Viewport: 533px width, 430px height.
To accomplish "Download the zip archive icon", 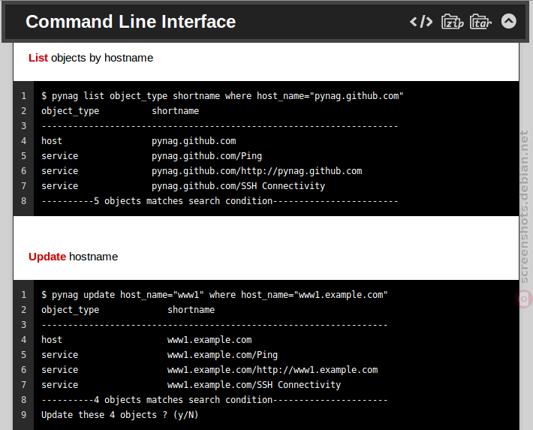I will 452,22.
